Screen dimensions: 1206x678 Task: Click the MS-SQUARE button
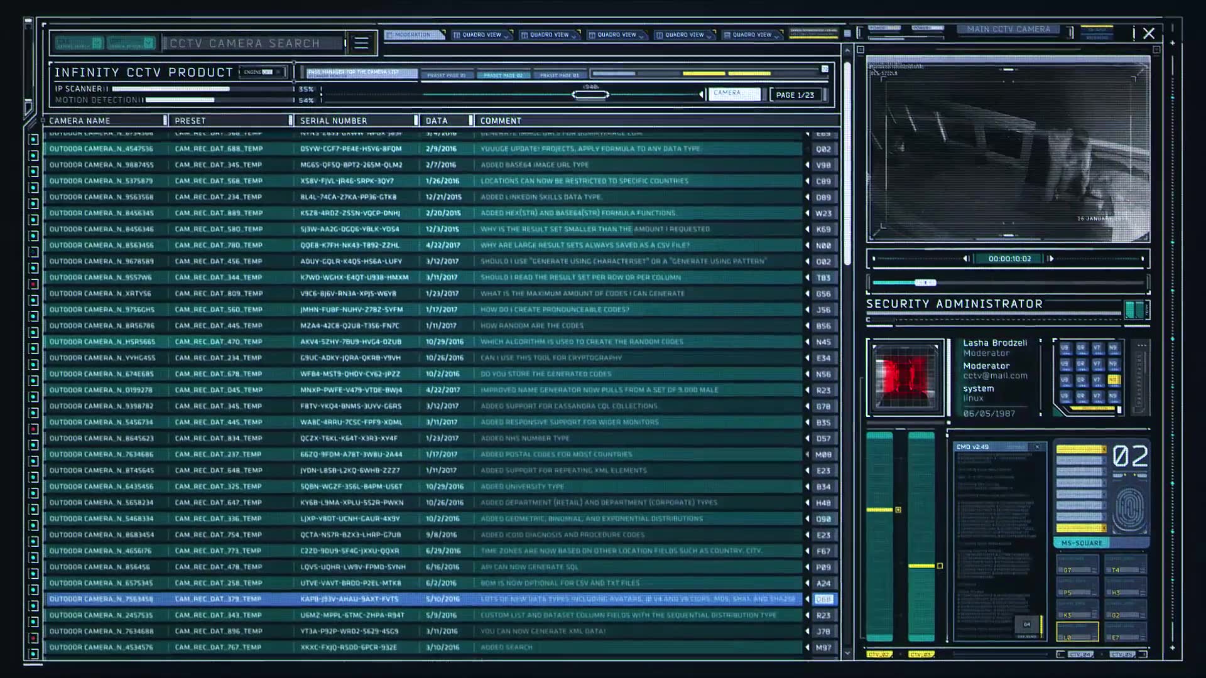[1082, 543]
